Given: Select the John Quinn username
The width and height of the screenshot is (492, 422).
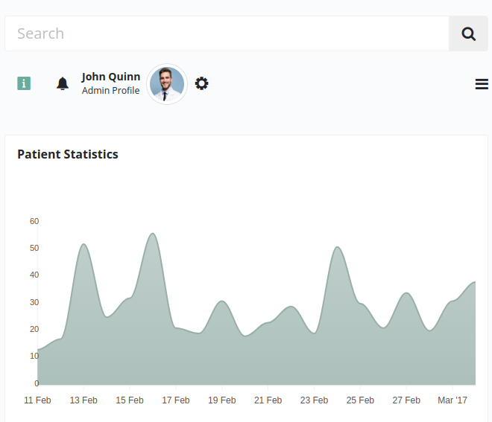Looking at the screenshot, I should click(110, 77).
